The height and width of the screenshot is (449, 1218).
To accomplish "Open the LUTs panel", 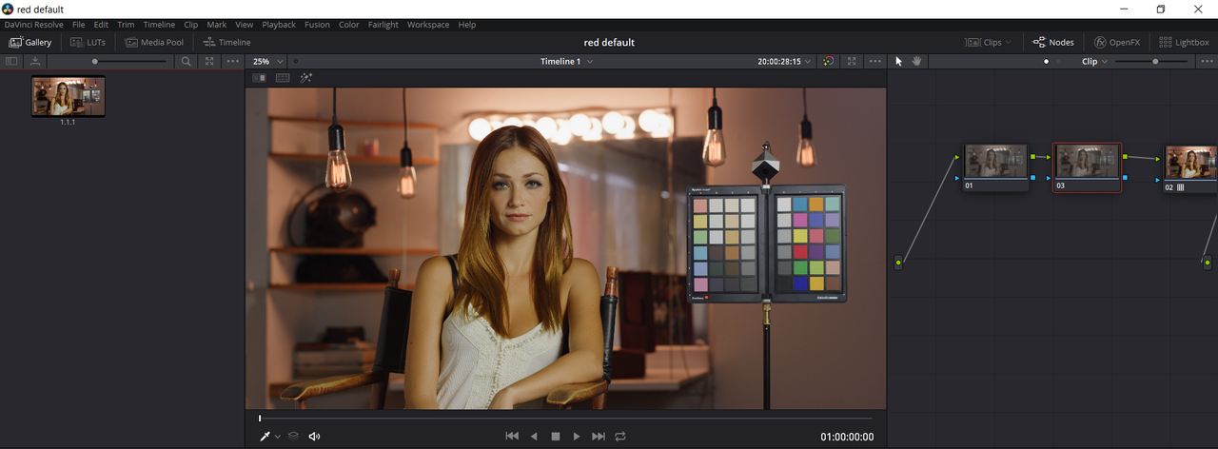I will point(88,42).
